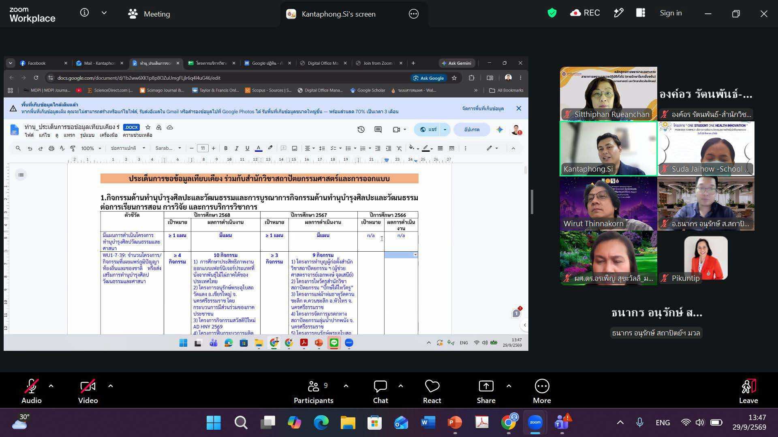
Task: Open the Meeting tab
Action: tap(149, 14)
